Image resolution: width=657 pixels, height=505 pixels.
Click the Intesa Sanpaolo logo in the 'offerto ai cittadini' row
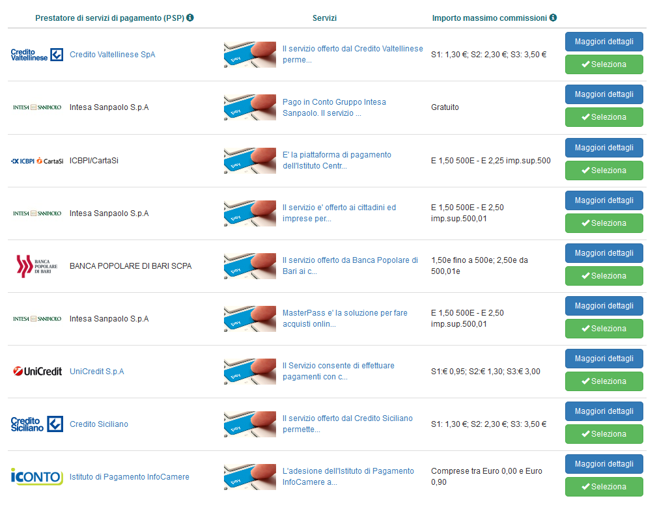pyautogui.click(x=37, y=213)
